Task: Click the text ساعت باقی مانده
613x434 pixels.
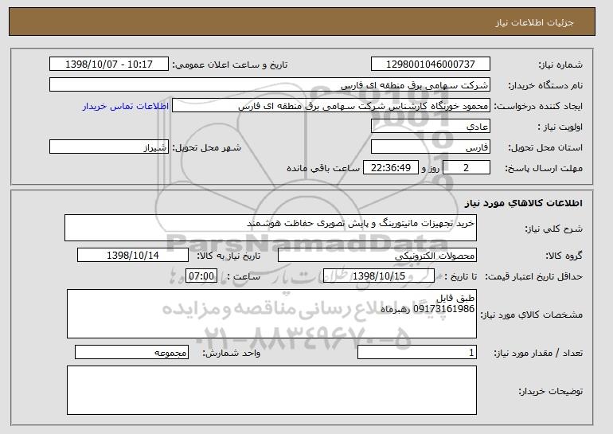Action: (x=323, y=168)
